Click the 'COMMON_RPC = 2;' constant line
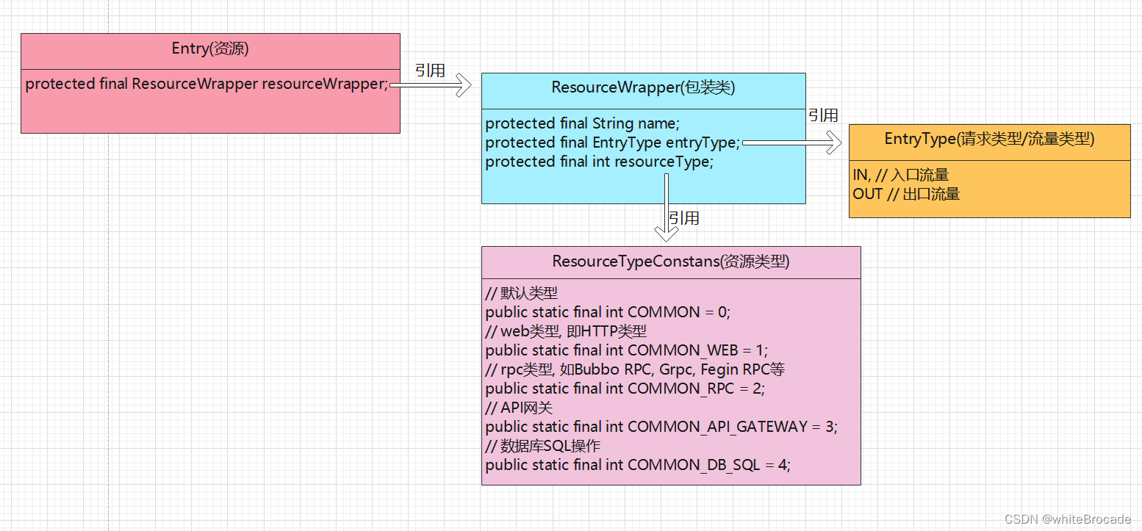The height and width of the screenshot is (531, 1142). (x=625, y=389)
